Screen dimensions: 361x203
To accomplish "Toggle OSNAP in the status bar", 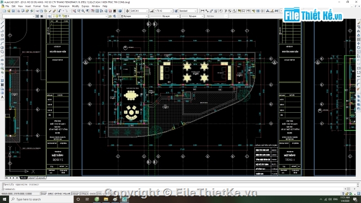I will coord(75,194).
